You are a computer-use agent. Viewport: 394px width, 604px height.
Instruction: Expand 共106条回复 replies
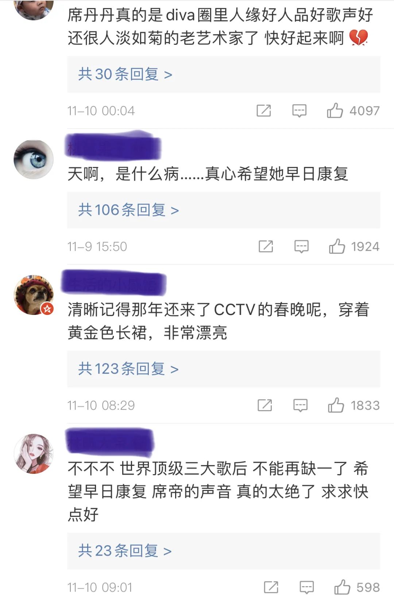tap(224, 210)
